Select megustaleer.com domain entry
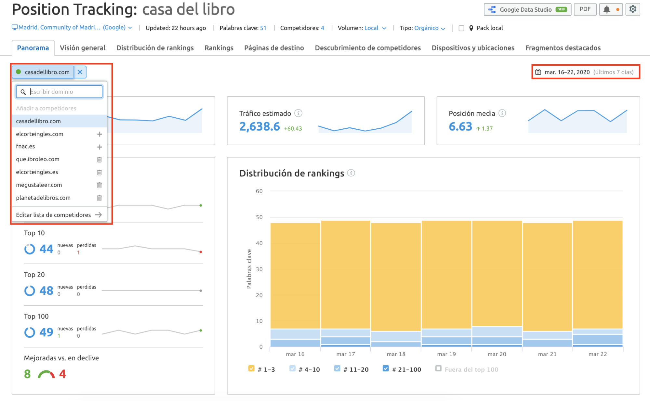The height and width of the screenshot is (401, 650). click(x=39, y=185)
